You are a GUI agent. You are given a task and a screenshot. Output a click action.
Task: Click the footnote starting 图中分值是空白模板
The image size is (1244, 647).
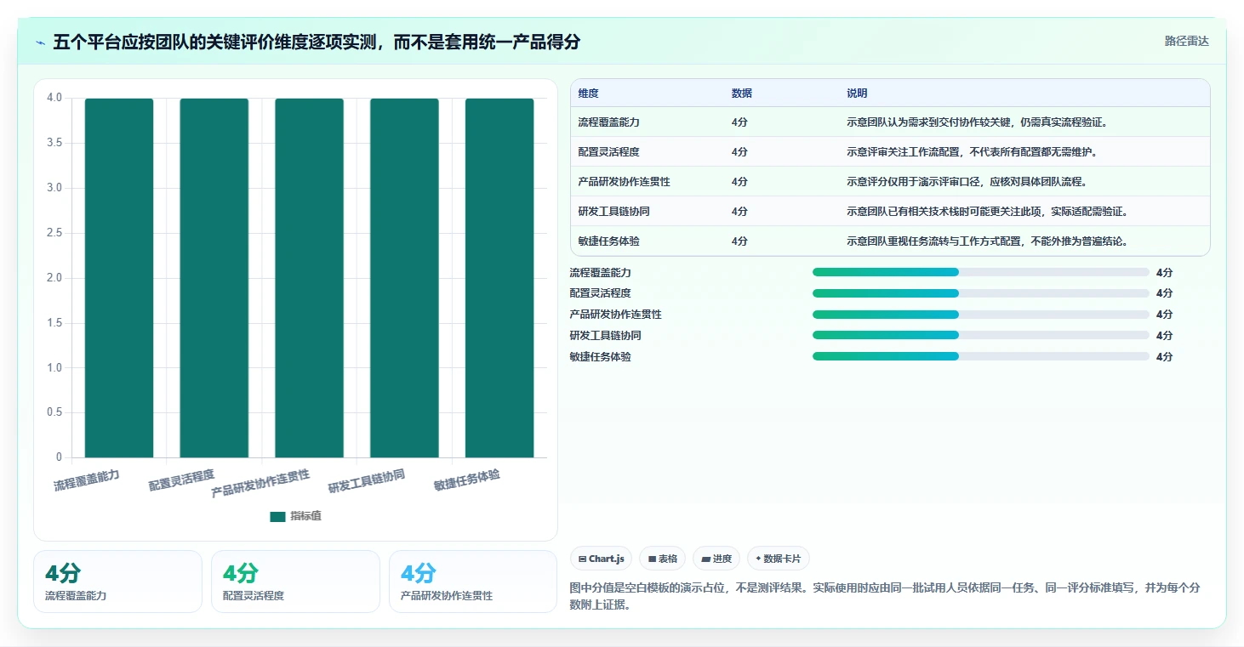click(884, 597)
